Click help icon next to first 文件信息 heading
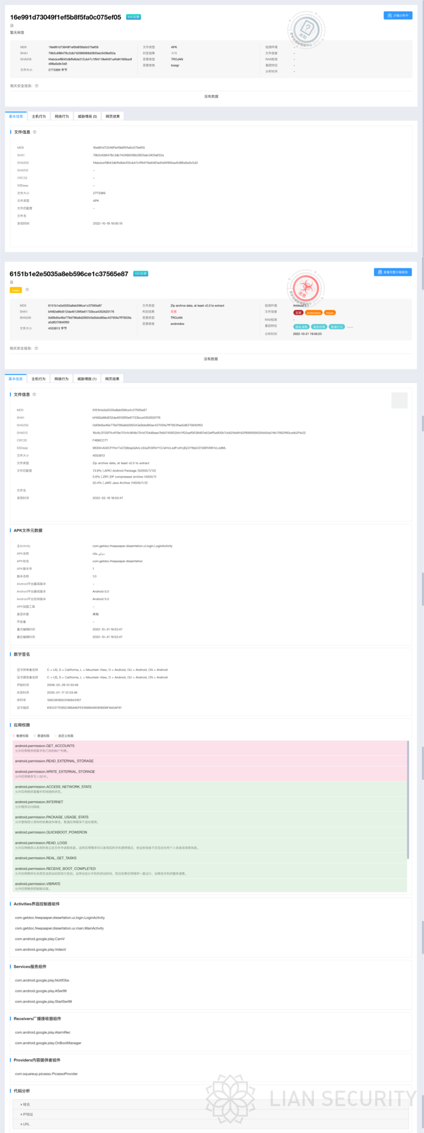 click(35, 132)
